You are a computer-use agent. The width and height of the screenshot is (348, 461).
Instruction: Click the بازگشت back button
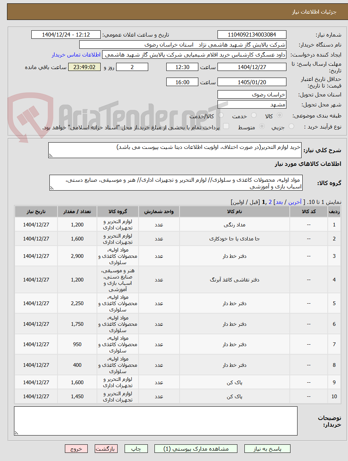pyautogui.click(x=106, y=449)
